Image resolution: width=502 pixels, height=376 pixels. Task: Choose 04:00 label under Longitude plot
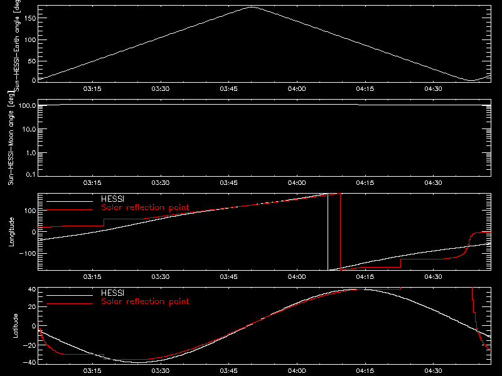(x=297, y=276)
